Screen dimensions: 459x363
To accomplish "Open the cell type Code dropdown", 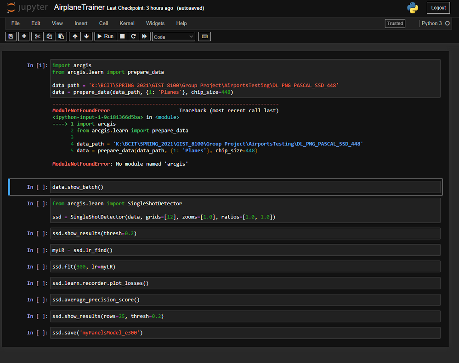I will pyautogui.click(x=174, y=37).
